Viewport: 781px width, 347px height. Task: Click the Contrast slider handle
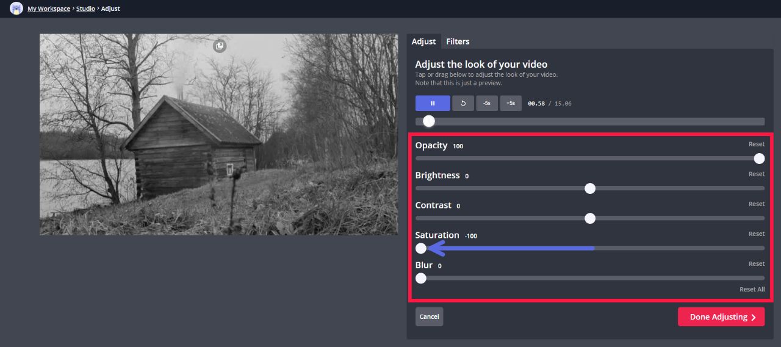click(590, 218)
